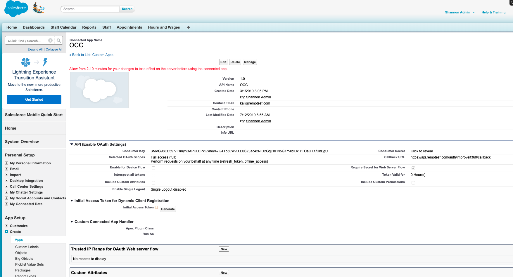The image size is (513, 277).
Task: Expand the Desktop Integration tree node
Action: click(6, 181)
